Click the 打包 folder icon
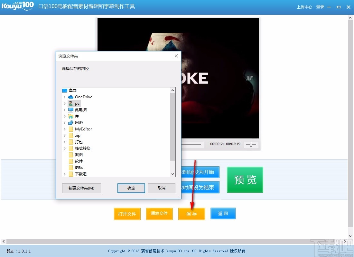The image size is (354, 257). coord(71,142)
